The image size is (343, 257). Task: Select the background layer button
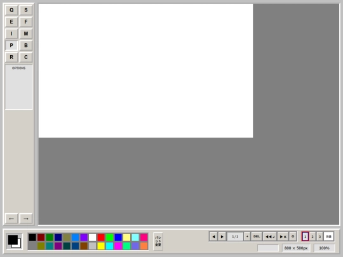[x=328, y=237]
